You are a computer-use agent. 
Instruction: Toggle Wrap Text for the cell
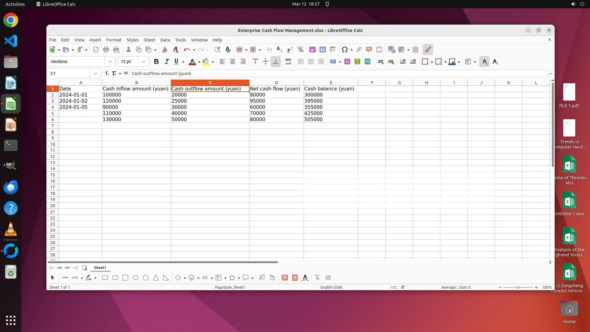[x=288, y=62]
